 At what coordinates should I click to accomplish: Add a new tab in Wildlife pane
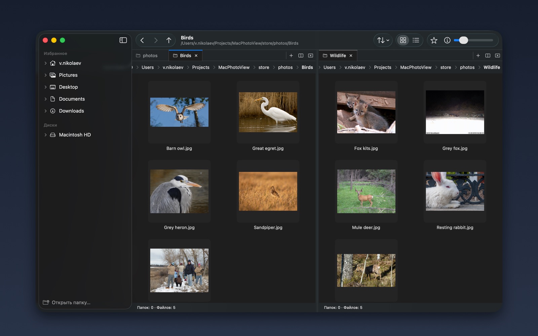coord(478,55)
